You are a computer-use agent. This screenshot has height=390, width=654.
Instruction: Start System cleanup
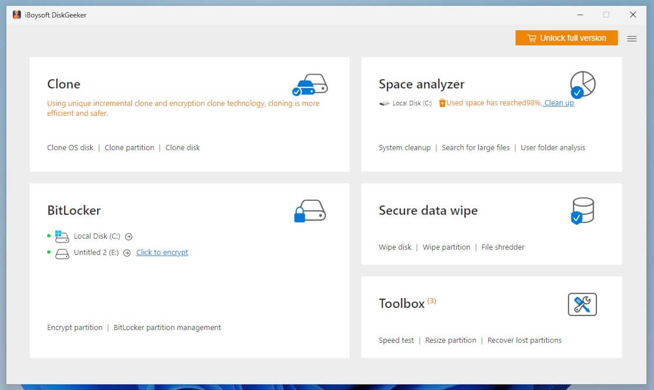(x=404, y=148)
